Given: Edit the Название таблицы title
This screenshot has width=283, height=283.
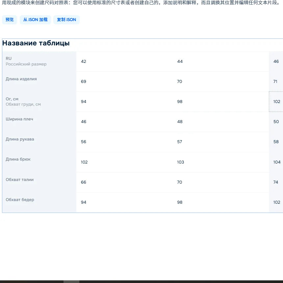Looking at the screenshot, I should click(x=36, y=43).
